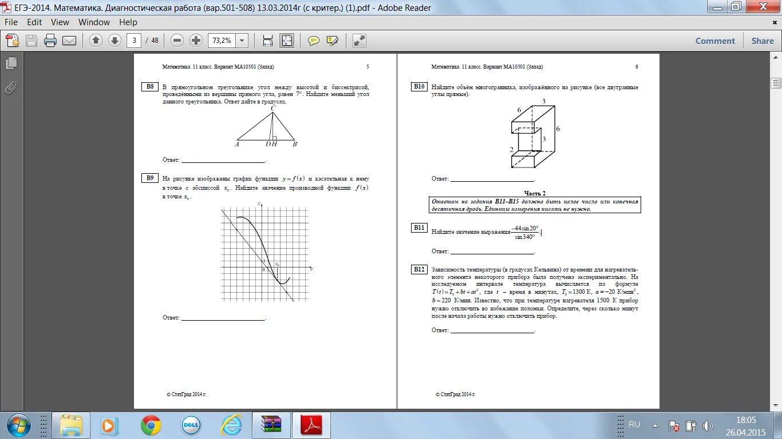This screenshot has height=439, width=782.
Task: Click the Dell icon in the taskbar
Action: point(191,426)
